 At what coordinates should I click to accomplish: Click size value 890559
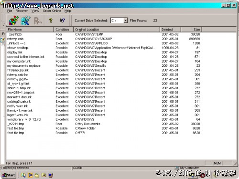point(195,39)
